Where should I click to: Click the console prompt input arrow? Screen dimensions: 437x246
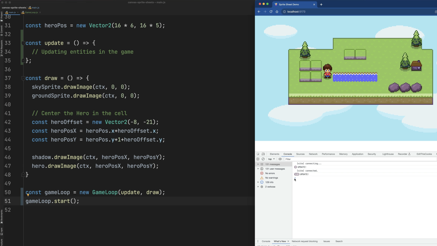click(295, 178)
